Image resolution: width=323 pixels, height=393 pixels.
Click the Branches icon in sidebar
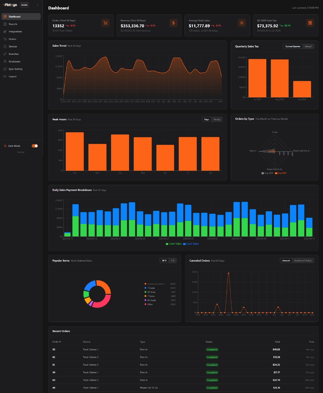(5, 54)
